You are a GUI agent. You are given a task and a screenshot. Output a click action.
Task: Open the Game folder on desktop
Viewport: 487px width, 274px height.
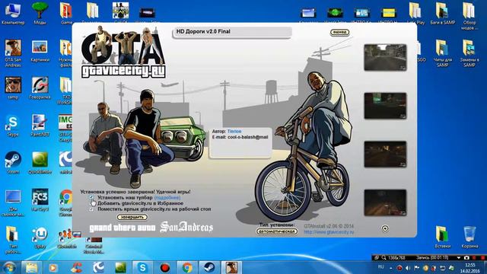click(x=66, y=13)
